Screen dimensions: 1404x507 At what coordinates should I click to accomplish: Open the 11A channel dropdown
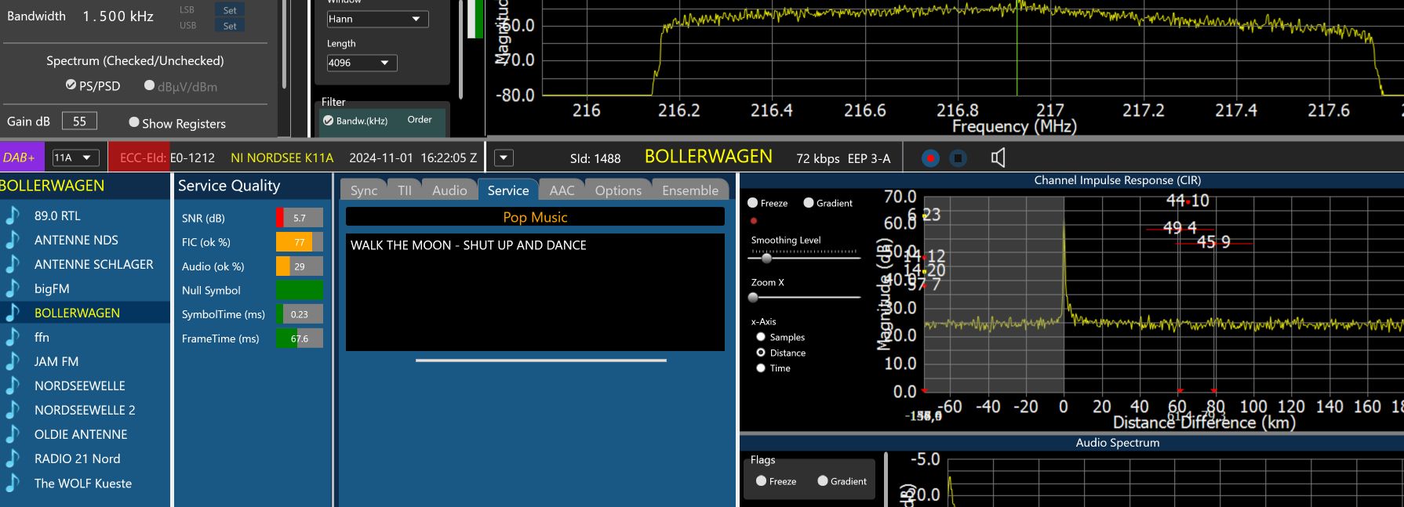pos(75,158)
